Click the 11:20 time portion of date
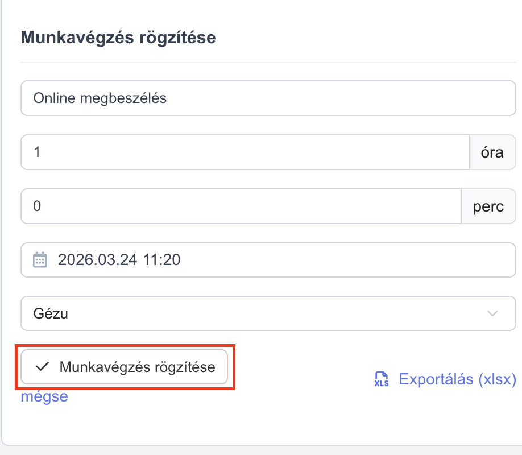Image resolution: width=522 pixels, height=455 pixels. tap(161, 260)
